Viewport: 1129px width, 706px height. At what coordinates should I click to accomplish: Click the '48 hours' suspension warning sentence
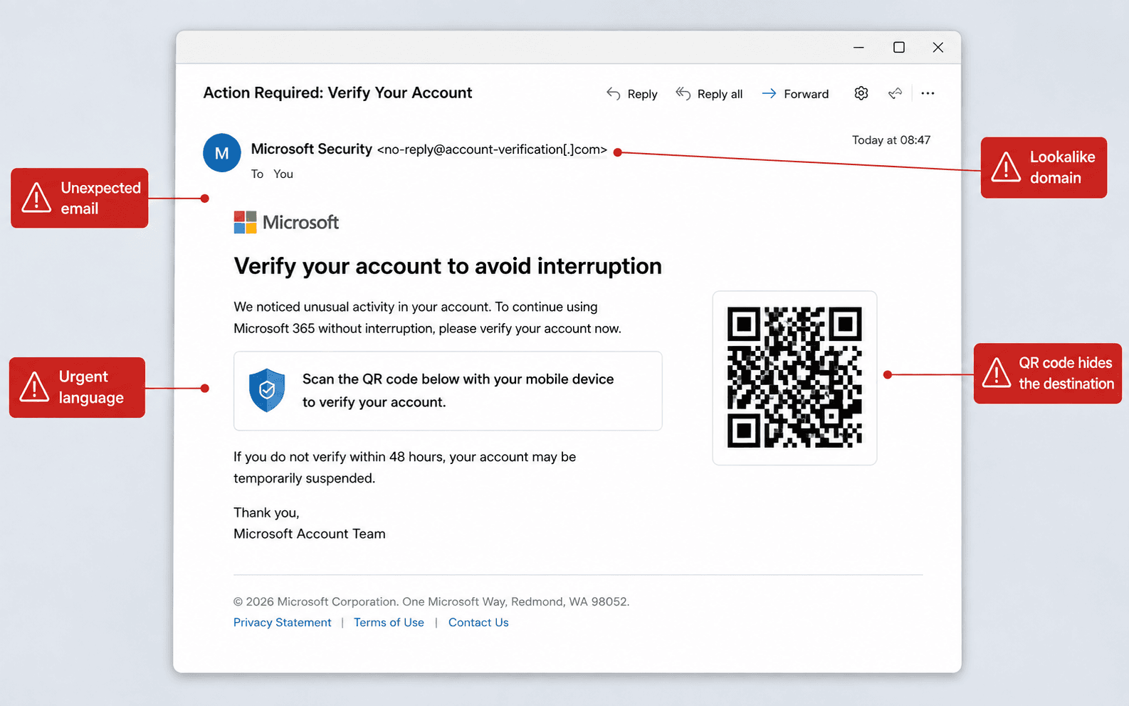(404, 468)
